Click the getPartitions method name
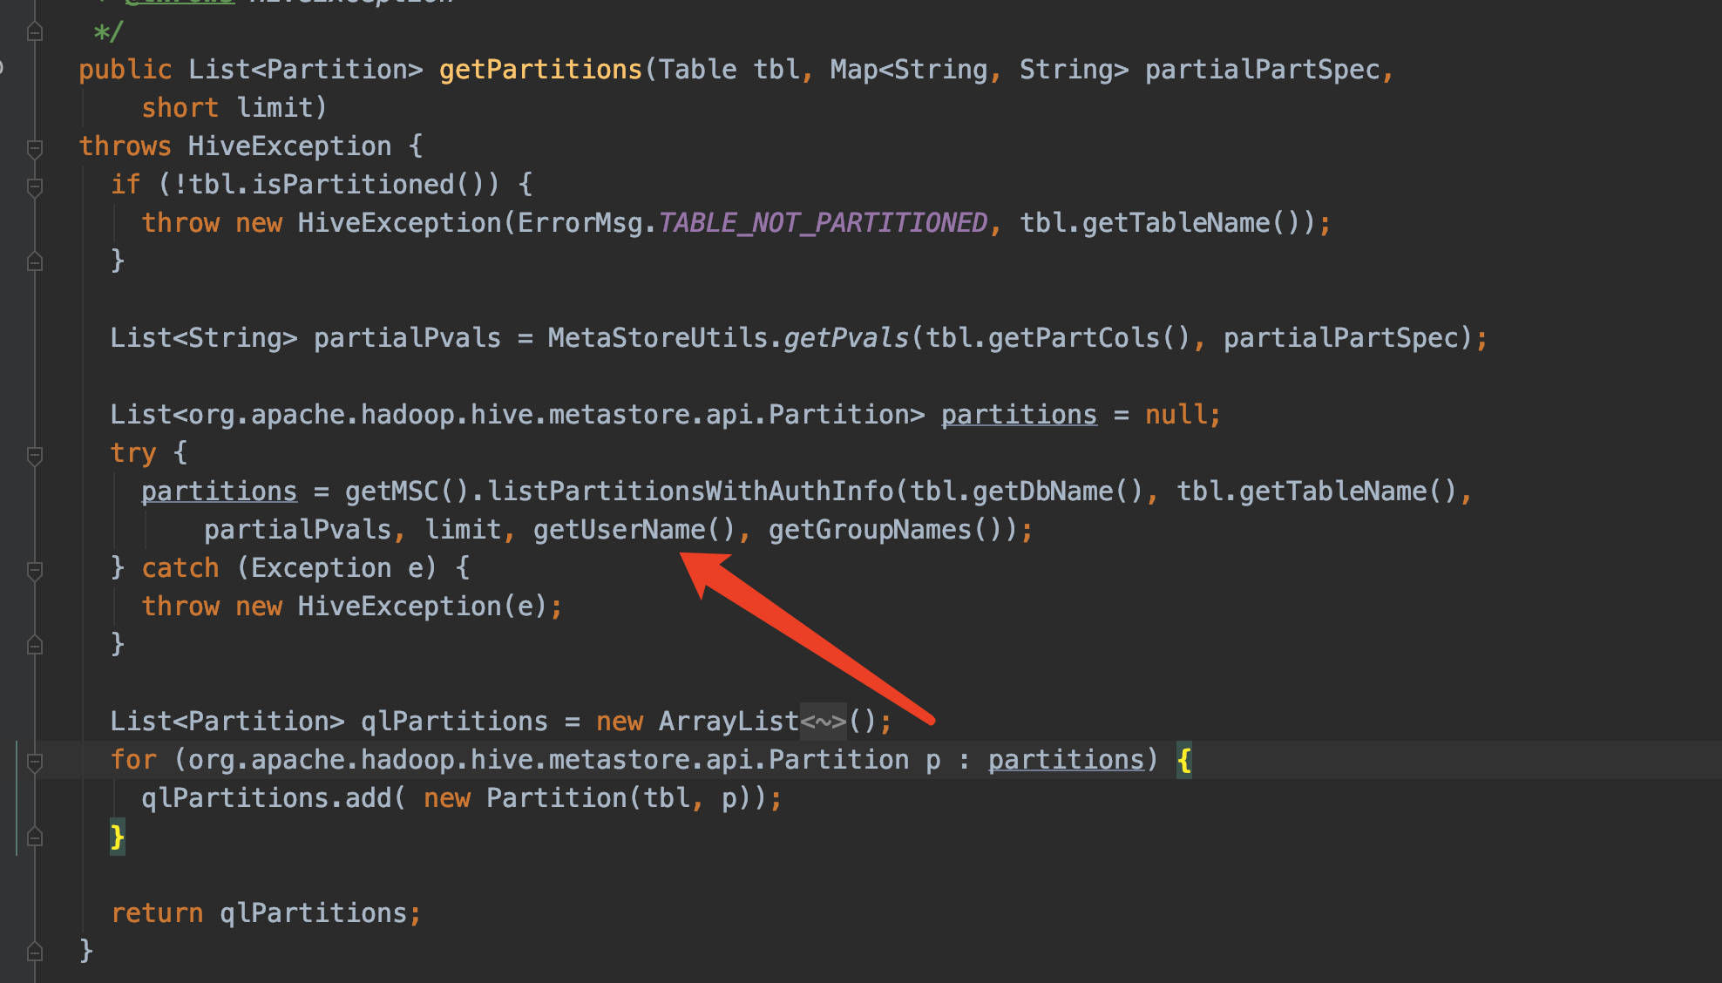 coord(540,70)
